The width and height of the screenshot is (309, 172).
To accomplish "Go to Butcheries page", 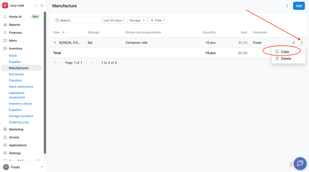I will (16, 75).
